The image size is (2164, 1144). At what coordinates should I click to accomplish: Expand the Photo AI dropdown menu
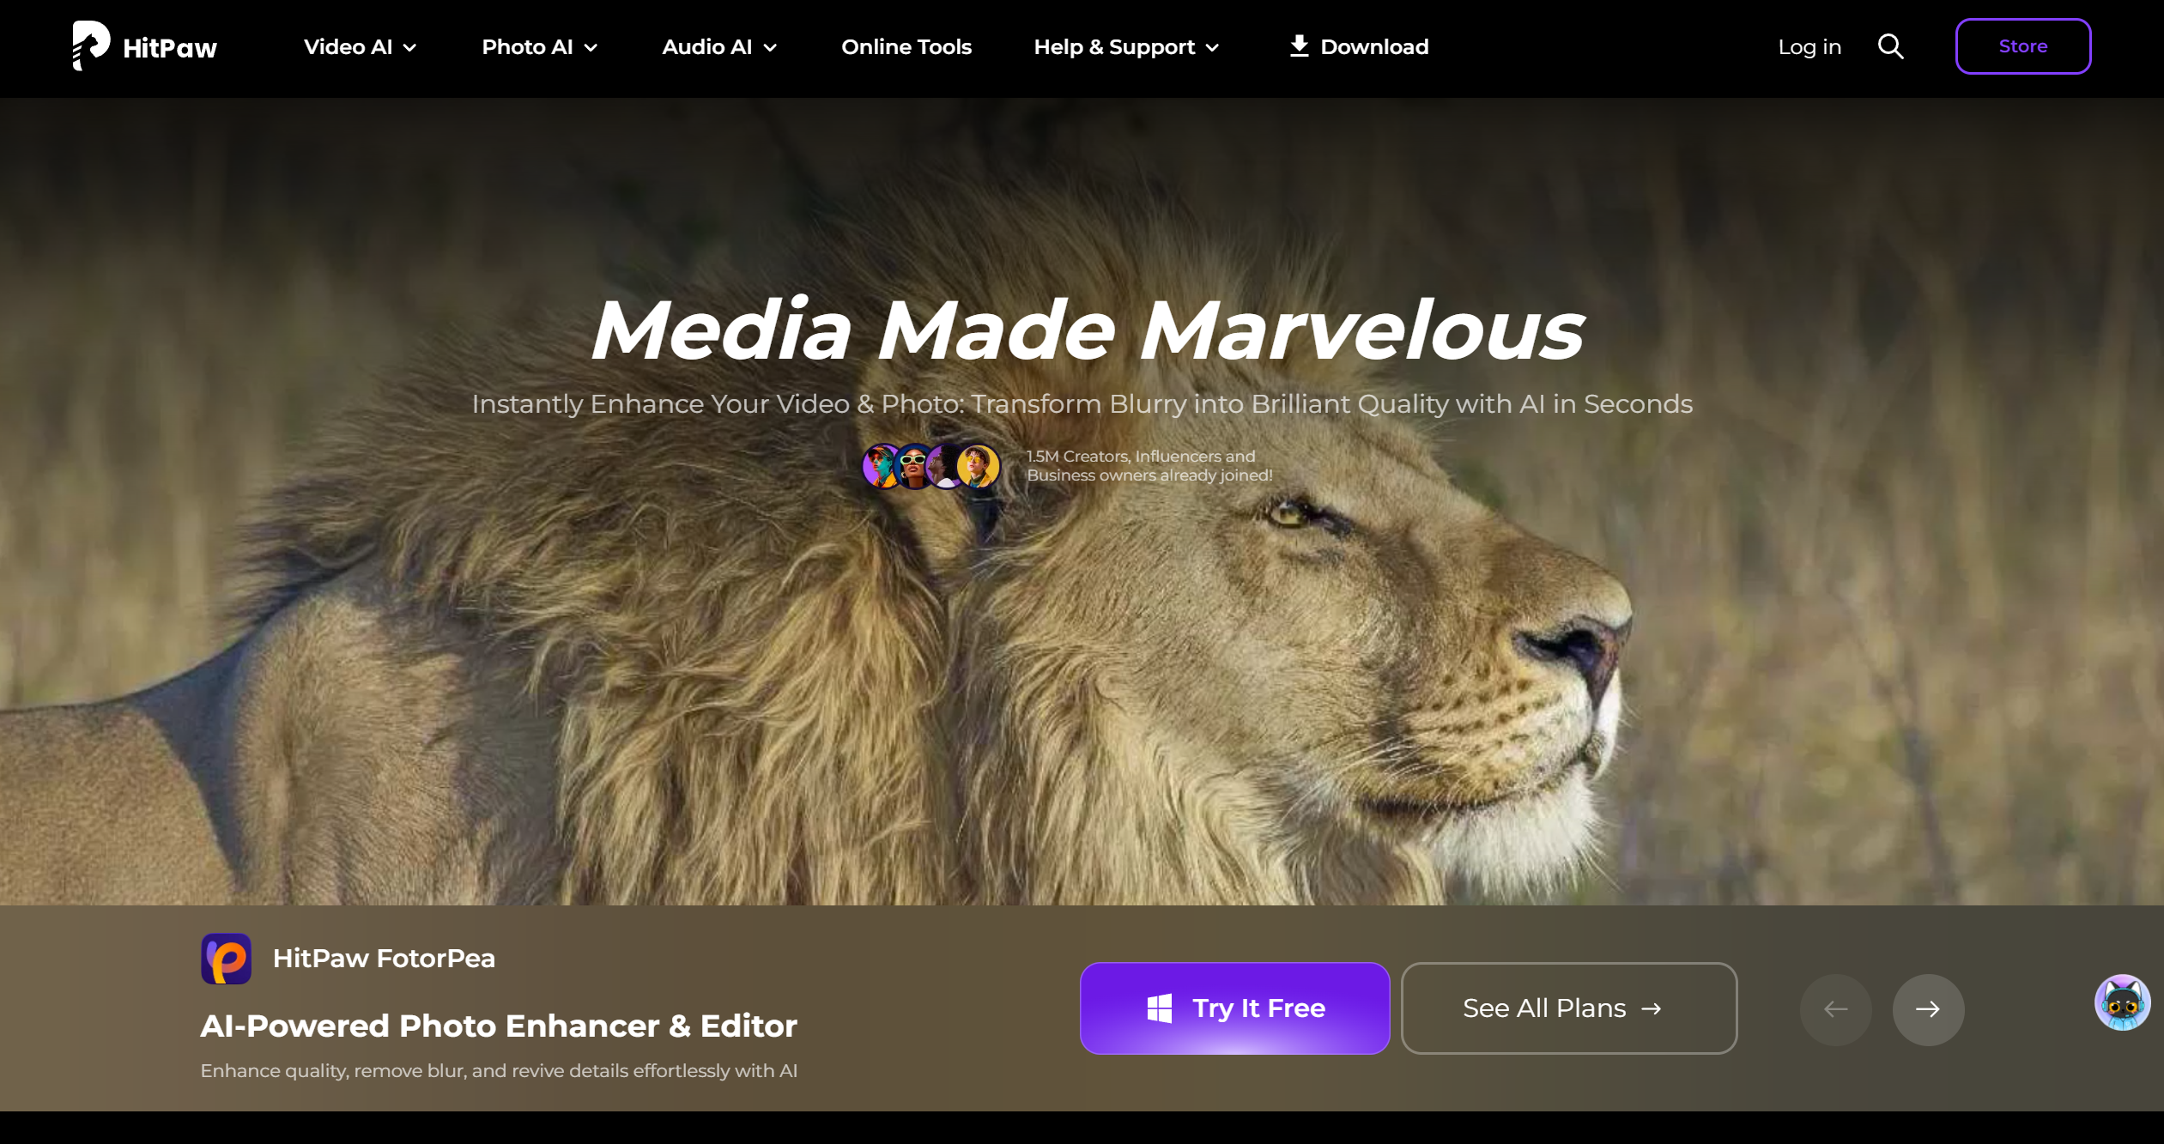coord(539,47)
